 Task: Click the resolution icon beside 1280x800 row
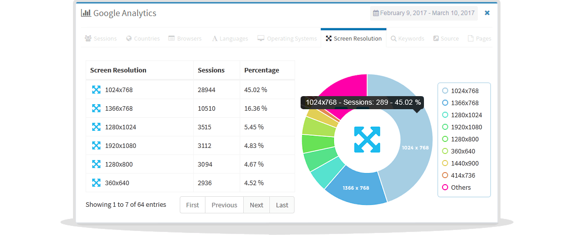pos(96,164)
